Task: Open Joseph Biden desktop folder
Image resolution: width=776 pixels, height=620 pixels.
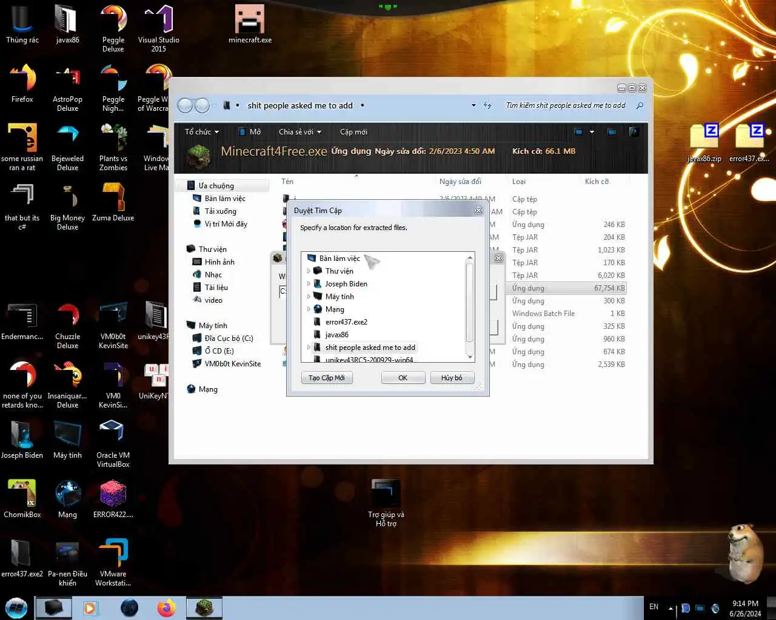Action: pos(22,440)
